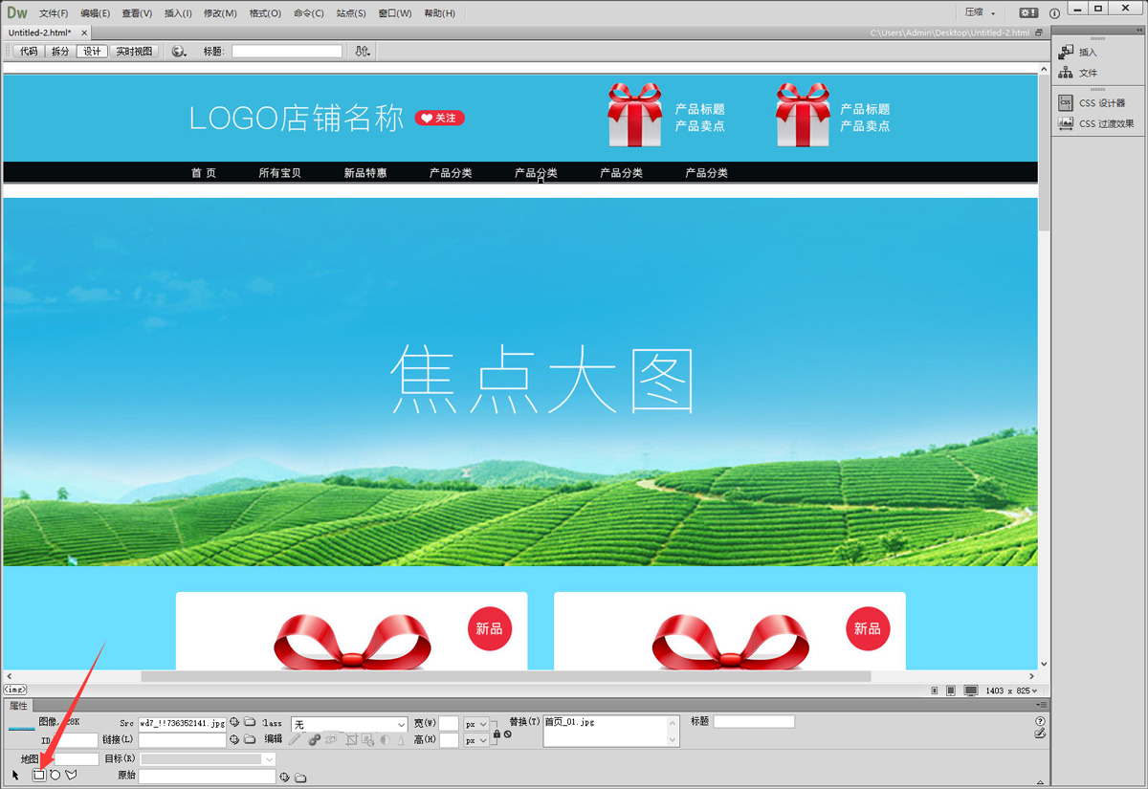Toggle the width-height constrain lock icon
The image size is (1148, 789).
click(497, 733)
